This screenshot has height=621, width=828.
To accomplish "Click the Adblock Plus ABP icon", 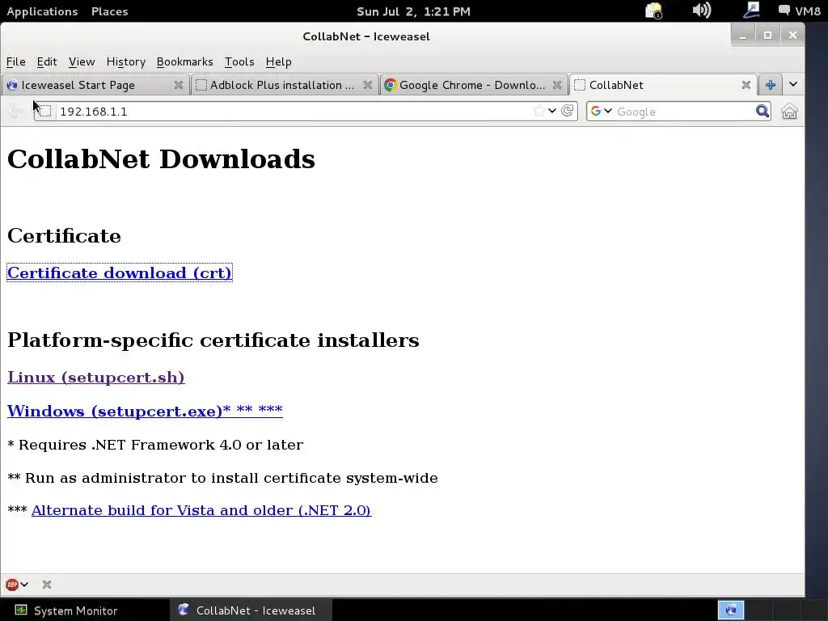I will (12, 585).
